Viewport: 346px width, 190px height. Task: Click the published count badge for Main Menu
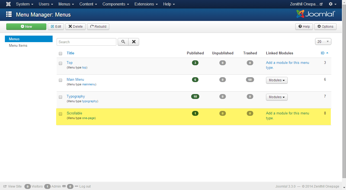coord(195,80)
